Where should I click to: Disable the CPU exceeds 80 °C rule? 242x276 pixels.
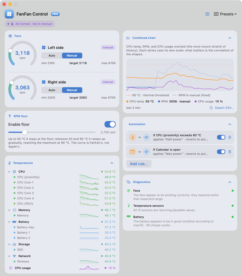point(221,137)
